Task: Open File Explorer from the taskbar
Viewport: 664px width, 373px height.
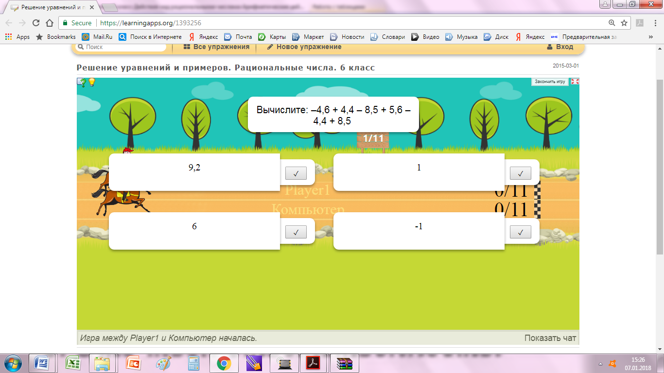Action: click(103, 363)
